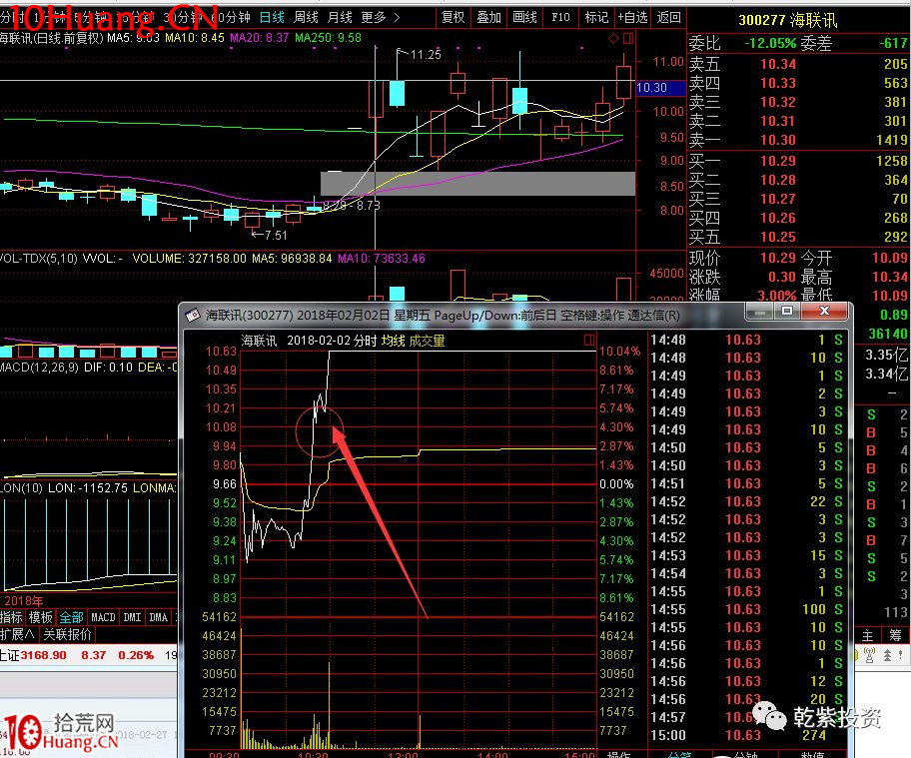The image size is (911, 758).
Task: Click the 卖五 10.34 order row
Action: (x=798, y=64)
